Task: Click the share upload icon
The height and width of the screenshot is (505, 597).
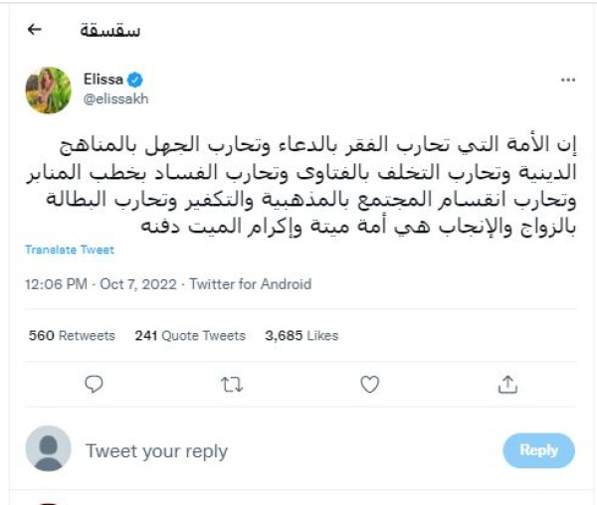Action: (506, 384)
